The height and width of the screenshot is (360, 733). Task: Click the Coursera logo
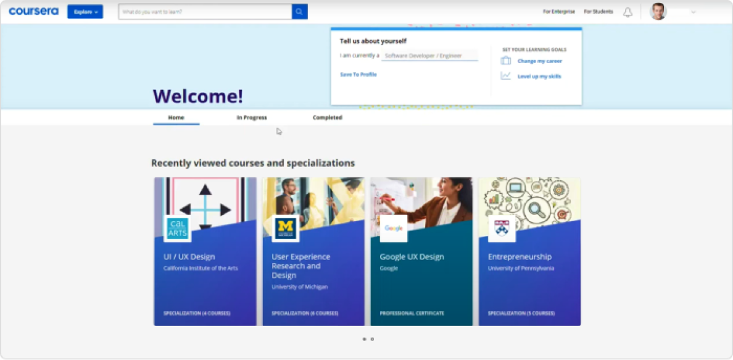(34, 12)
